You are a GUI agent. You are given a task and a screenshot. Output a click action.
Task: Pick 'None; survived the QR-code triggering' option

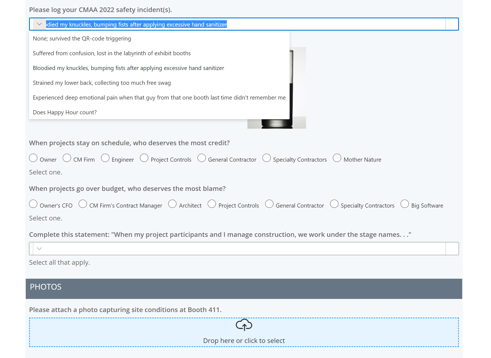pos(82,38)
